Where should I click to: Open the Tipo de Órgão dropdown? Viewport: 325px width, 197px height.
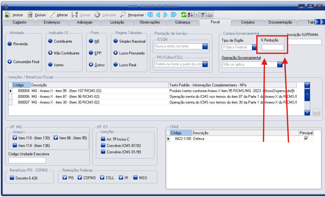point(254,47)
